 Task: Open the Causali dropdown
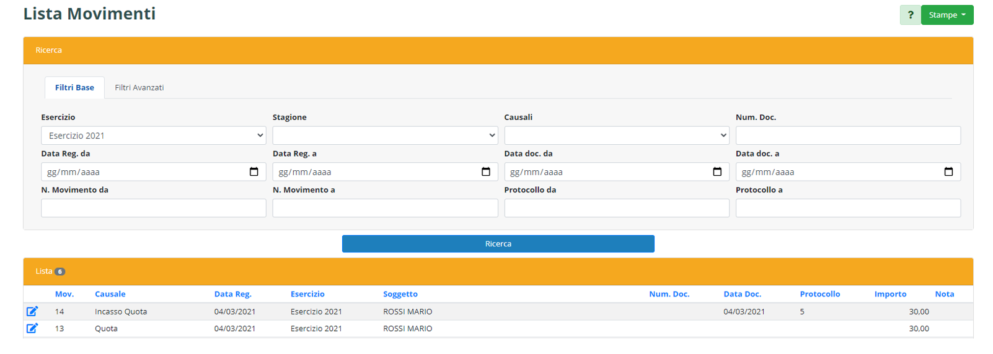[x=616, y=136]
